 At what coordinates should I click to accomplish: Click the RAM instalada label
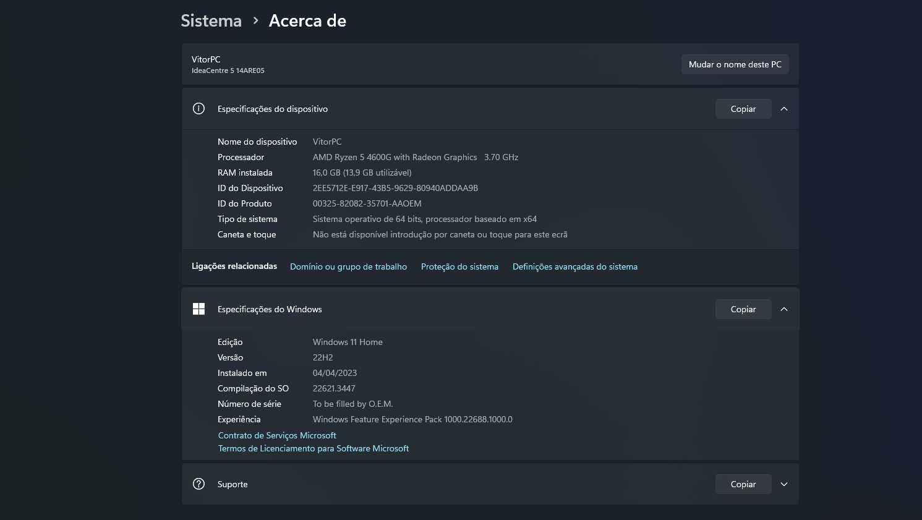click(x=245, y=173)
